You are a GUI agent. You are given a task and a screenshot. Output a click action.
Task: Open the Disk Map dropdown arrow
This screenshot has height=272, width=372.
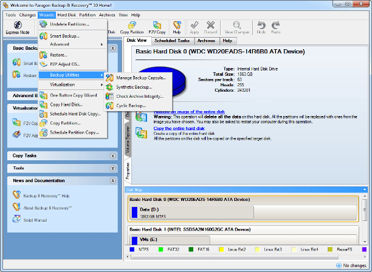(x=365, y=189)
